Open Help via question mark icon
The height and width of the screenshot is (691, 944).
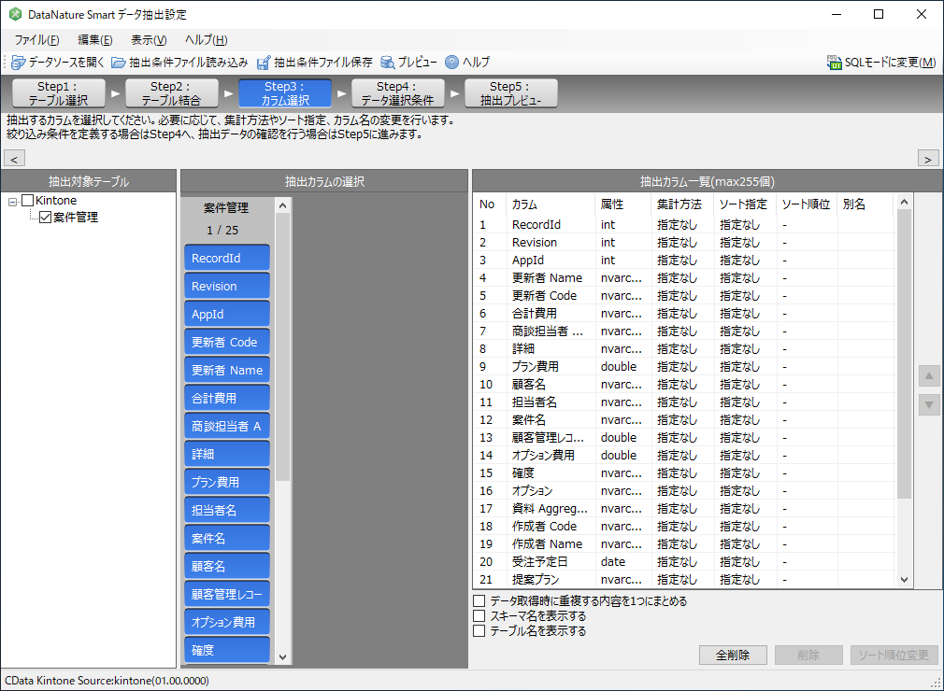(x=451, y=62)
